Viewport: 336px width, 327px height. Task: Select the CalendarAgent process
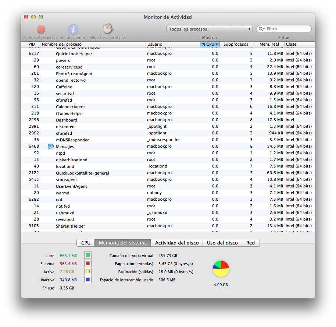[168, 107]
